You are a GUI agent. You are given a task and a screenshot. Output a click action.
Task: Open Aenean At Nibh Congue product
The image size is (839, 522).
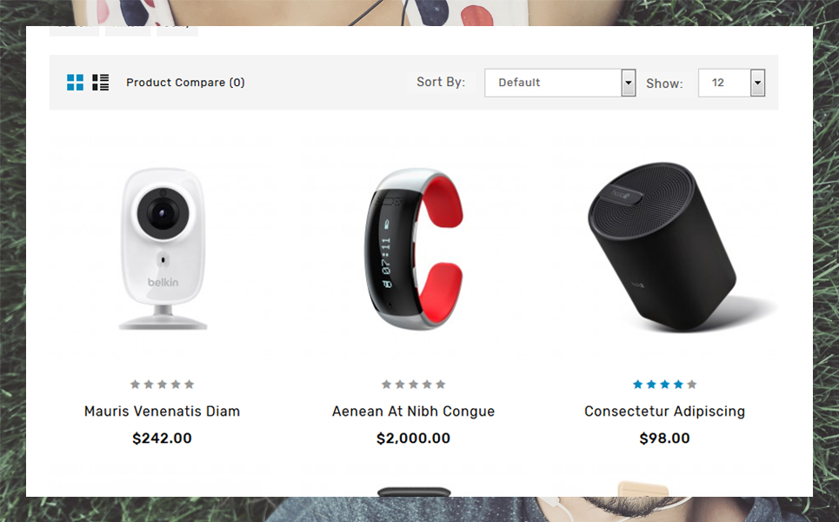[x=413, y=412]
